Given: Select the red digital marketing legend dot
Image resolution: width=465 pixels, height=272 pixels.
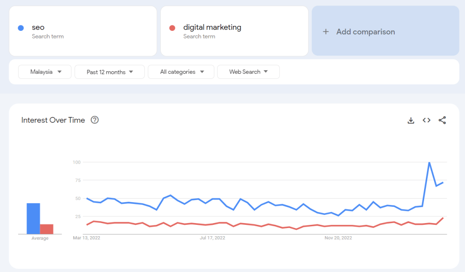Looking at the screenshot, I should [171, 27].
